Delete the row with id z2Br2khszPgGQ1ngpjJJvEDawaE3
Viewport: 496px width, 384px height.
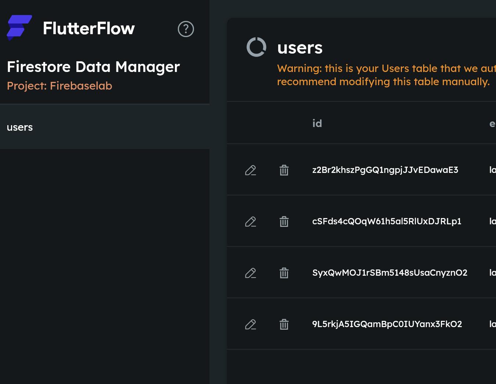[x=284, y=170]
